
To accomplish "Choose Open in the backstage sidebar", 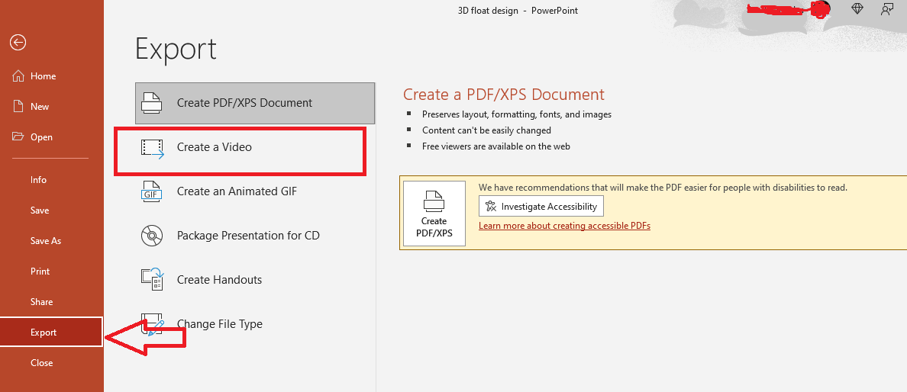I will 52,137.
